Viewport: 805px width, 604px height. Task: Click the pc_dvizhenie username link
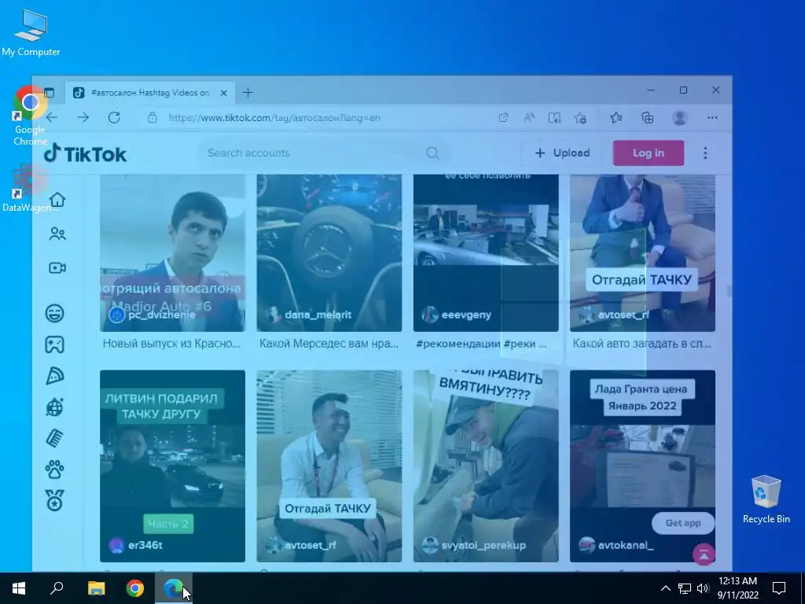(162, 315)
